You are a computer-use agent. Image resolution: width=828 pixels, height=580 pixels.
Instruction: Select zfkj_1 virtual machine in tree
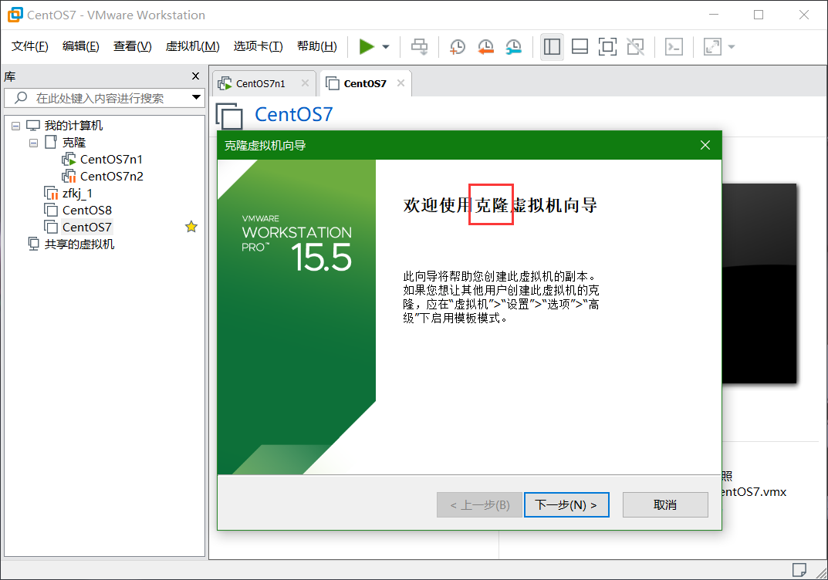pos(78,193)
